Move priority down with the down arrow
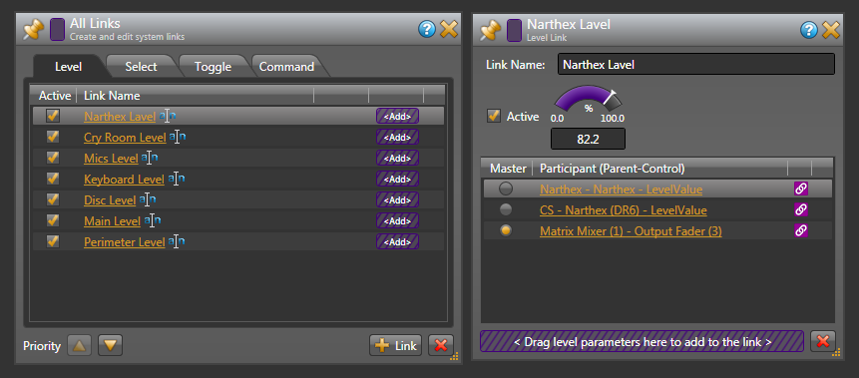The width and height of the screenshot is (859, 378). point(110,345)
